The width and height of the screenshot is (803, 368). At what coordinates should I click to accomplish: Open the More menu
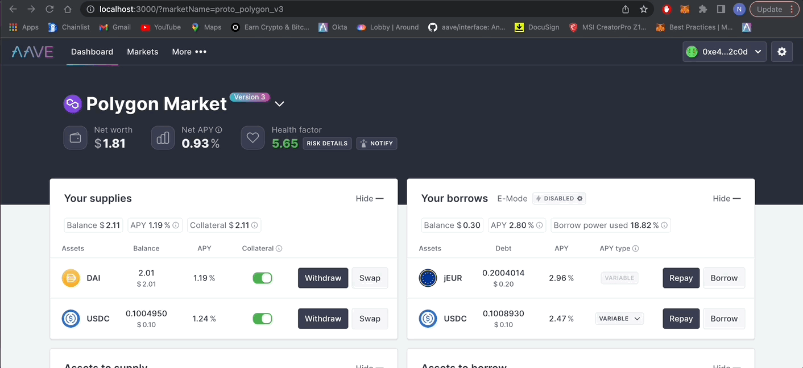(189, 52)
